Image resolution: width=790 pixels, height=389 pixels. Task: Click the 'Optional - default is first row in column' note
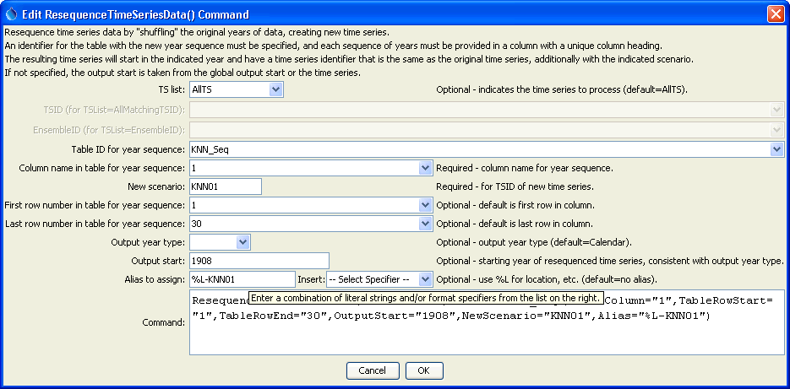[x=515, y=205]
